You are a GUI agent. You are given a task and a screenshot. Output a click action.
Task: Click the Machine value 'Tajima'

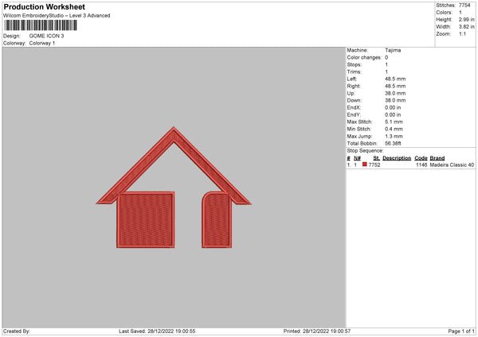(393, 50)
